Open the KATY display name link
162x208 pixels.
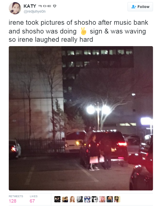click(x=30, y=6)
